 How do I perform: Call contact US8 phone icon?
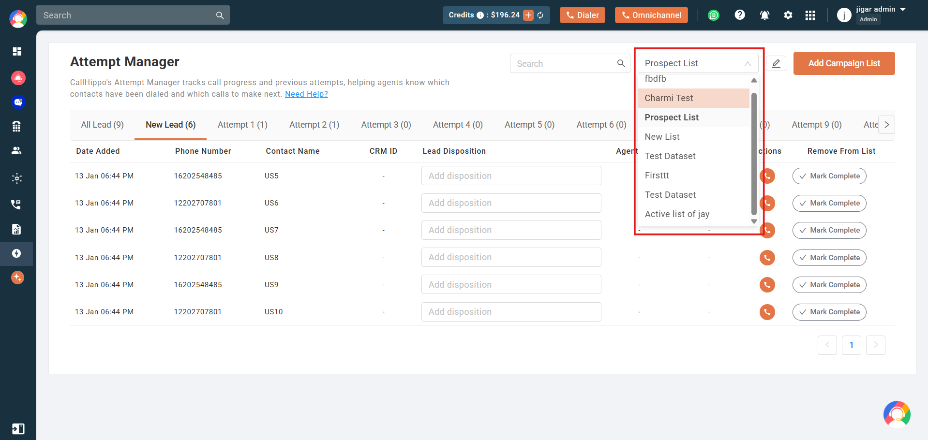pyautogui.click(x=767, y=258)
